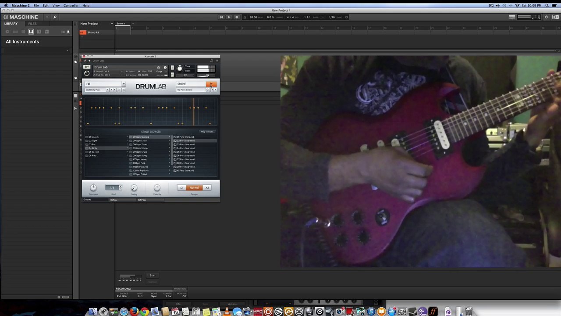Edit the 88.00 BPM tempo field

pos(253,17)
